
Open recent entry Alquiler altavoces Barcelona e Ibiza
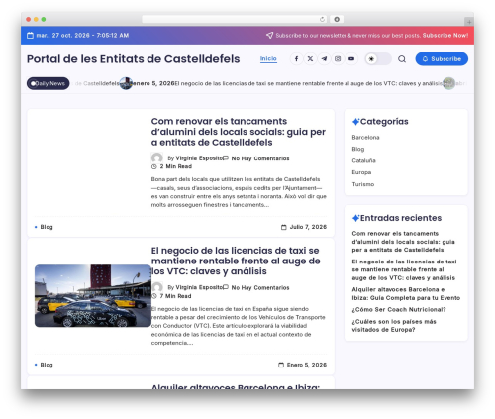406,294
